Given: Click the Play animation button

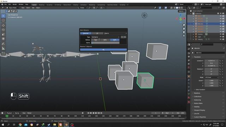Looking at the screenshot, I should point(96,113).
